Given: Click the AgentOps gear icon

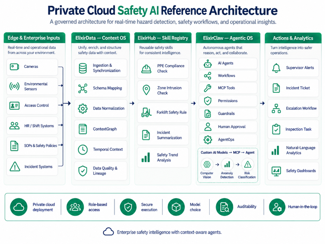Looking at the screenshot, I should click(x=208, y=140).
